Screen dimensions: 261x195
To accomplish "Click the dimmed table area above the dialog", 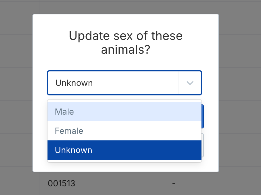I will [126, 7].
